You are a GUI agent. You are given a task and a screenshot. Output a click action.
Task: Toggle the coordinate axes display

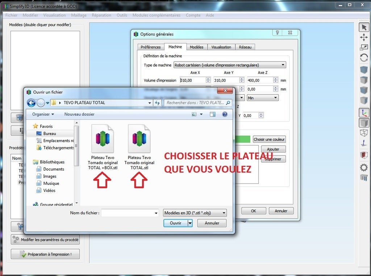coord(364,113)
